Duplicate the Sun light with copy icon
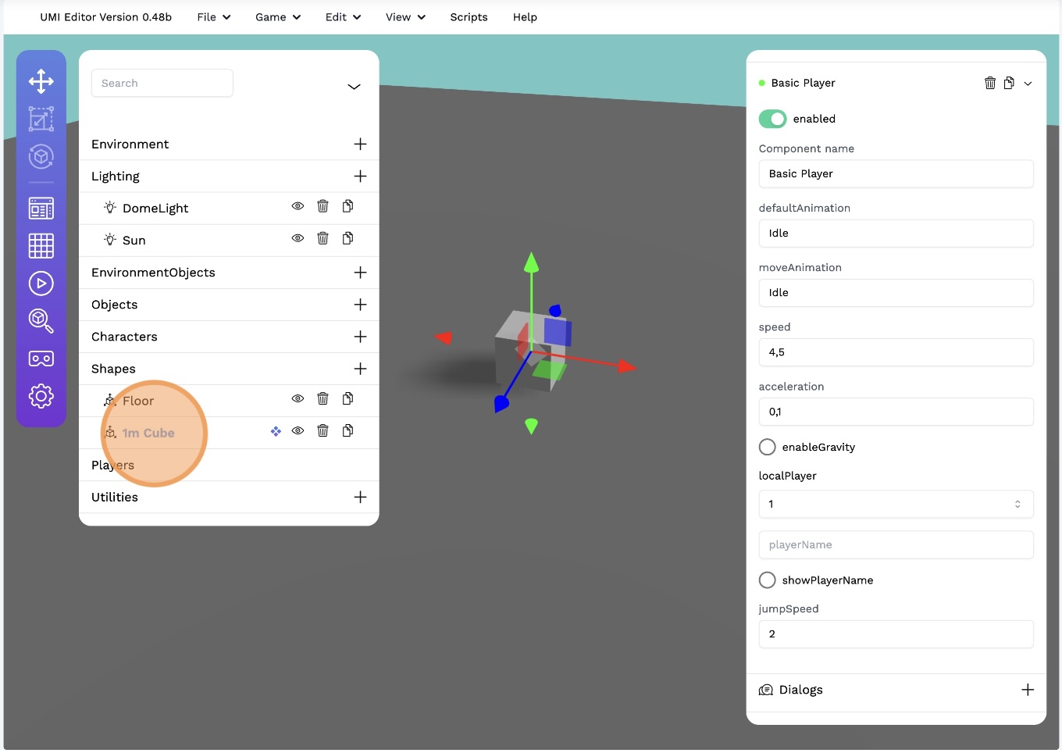The image size is (1062, 753). tap(348, 238)
